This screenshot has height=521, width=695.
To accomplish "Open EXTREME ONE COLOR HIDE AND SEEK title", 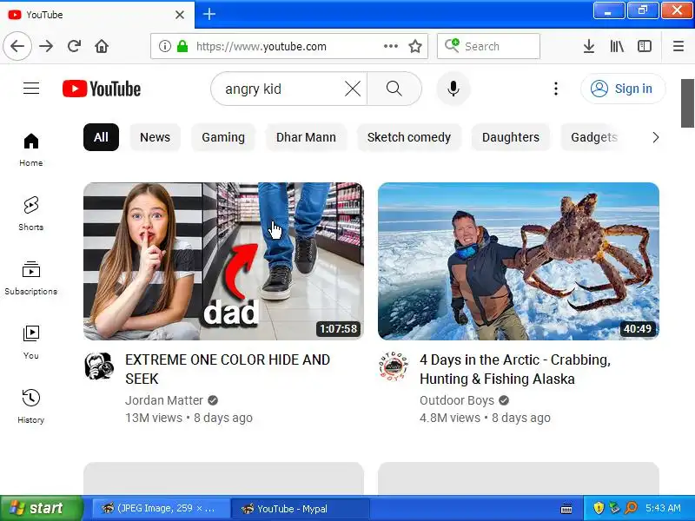I will tap(228, 369).
